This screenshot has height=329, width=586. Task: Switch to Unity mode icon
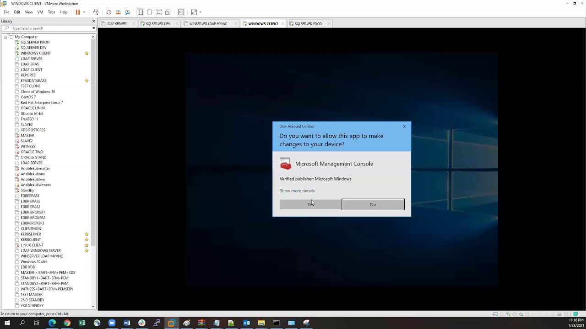click(168, 12)
